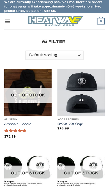Click the five-star rating of Amnesia Hoodie
Image resolution: width=109 pixels, height=194 pixels.
pos(15,131)
